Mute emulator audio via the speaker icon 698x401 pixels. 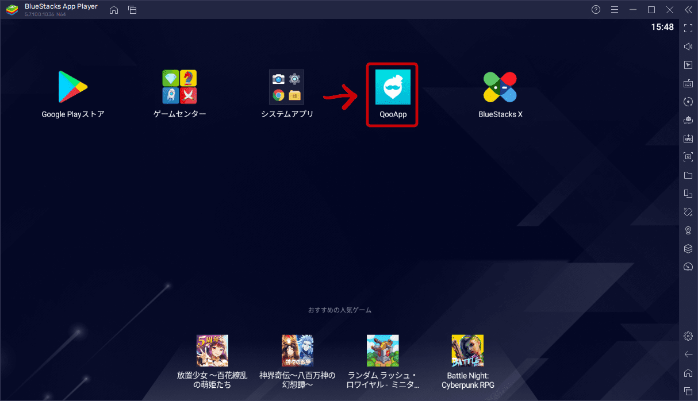(688, 47)
